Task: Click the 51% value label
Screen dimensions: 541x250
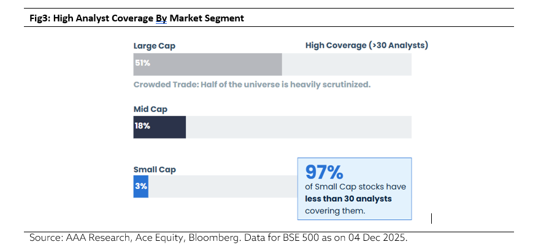Action: pyautogui.click(x=142, y=64)
